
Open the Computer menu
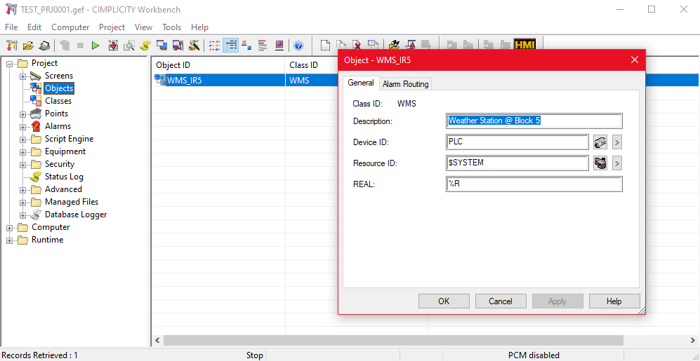[70, 27]
